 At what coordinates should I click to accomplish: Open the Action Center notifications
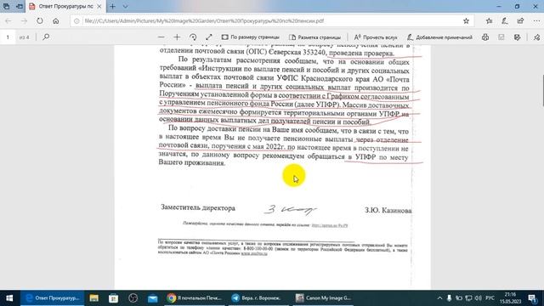tap(533, 298)
